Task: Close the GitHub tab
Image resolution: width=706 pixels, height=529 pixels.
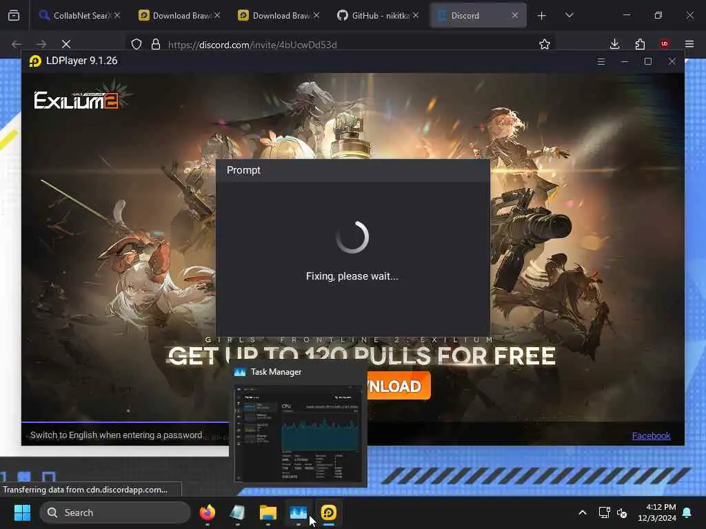Action: pos(416,15)
